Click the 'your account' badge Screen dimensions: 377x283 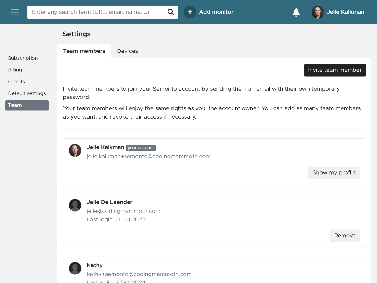tap(141, 148)
